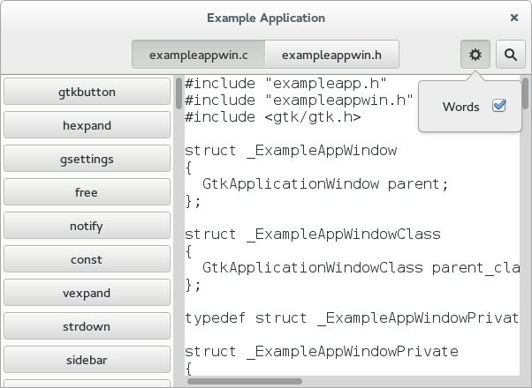
Task: Switch to the exampleappwin.c tab
Action: [199, 55]
